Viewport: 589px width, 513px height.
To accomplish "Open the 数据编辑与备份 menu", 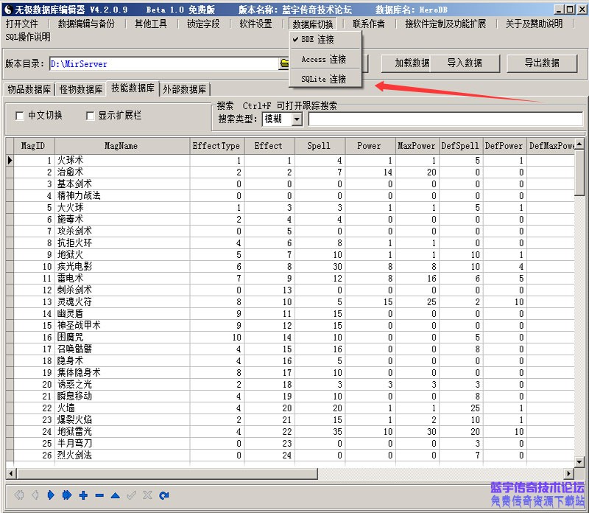I will 86,24.
